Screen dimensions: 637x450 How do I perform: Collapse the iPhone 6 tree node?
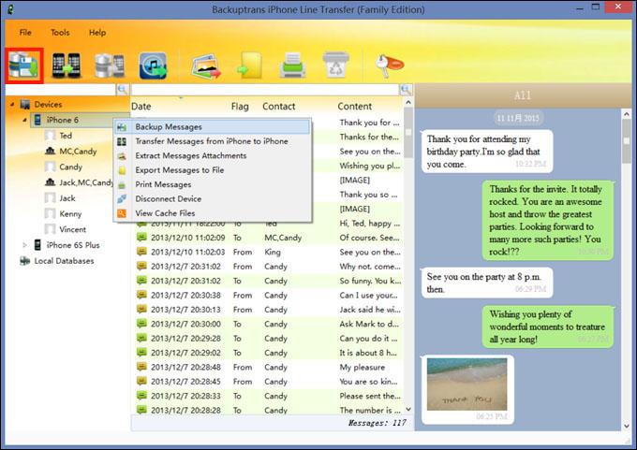point(24,120)
